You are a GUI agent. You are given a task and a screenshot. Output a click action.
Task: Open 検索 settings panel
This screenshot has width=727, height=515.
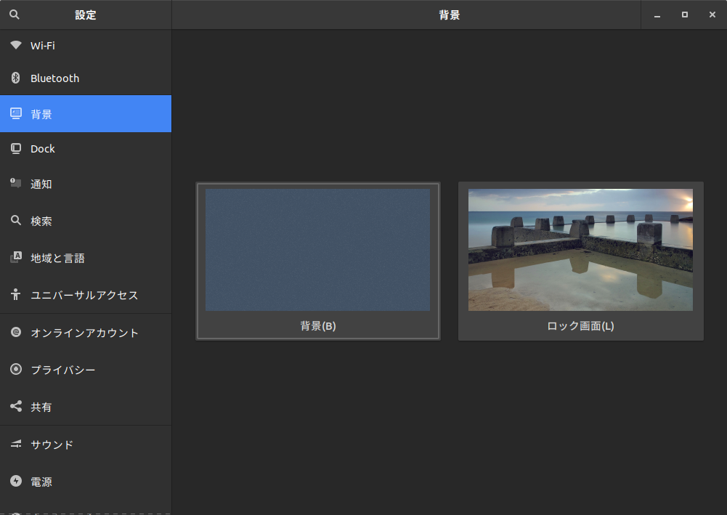(x=86, y=221)
